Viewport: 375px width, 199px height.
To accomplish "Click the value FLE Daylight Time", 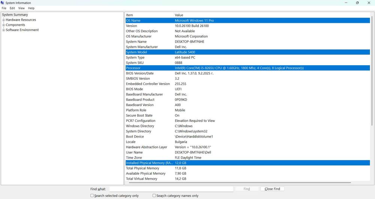I will (x=188, y=158).
